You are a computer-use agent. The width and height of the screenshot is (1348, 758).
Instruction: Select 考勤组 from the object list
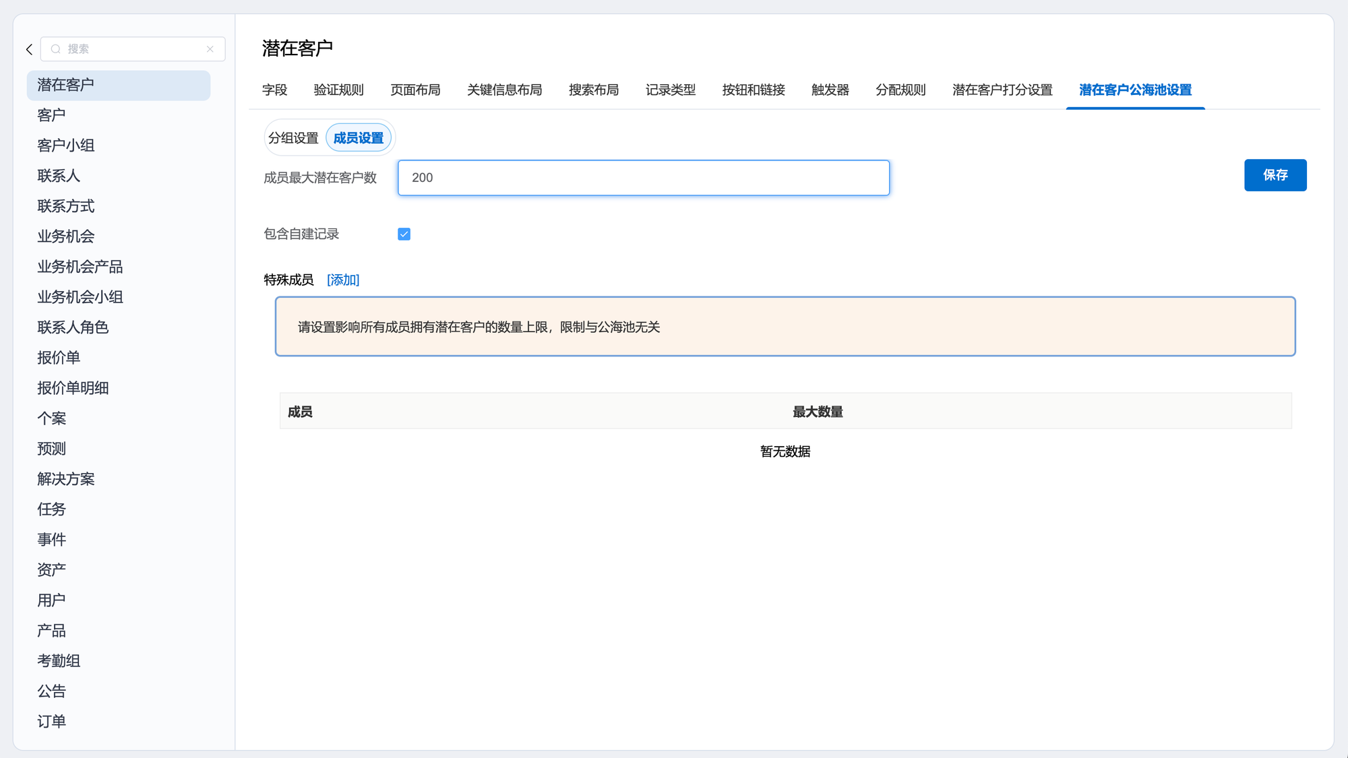pyautogui.click(x=59, y=661)
